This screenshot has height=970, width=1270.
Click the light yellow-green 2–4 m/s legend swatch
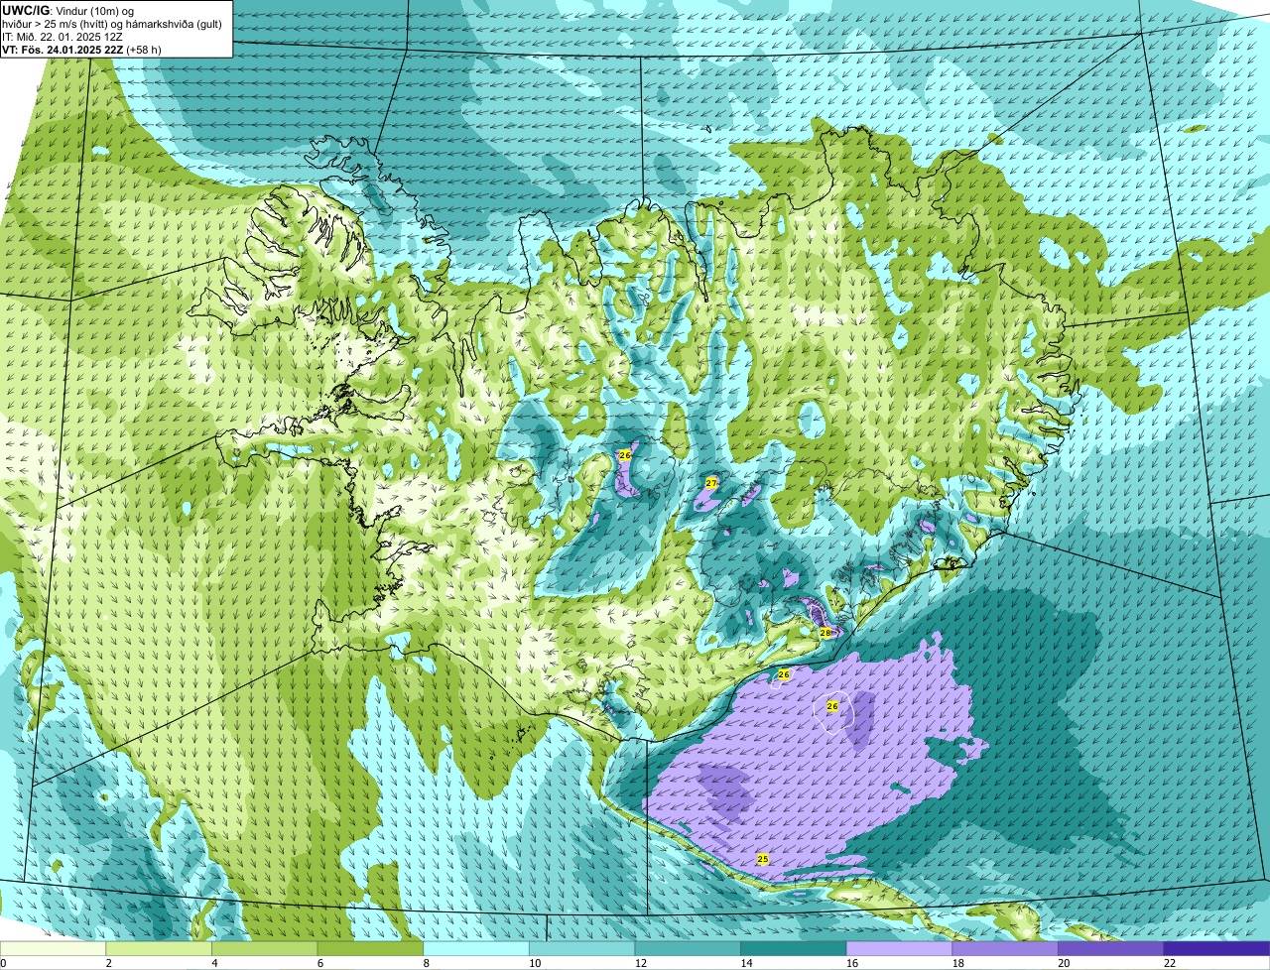pyautogui.click(x=160, y=948)
